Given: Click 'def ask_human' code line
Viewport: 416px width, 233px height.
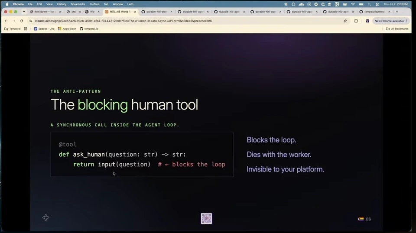Looking at the screenshot, I should click(x=122, y=154).
